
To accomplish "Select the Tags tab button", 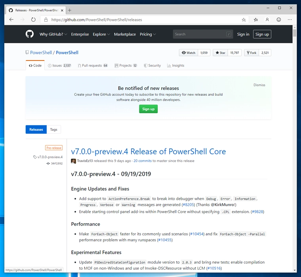I will pyautogui.click(x=53, y=129).
